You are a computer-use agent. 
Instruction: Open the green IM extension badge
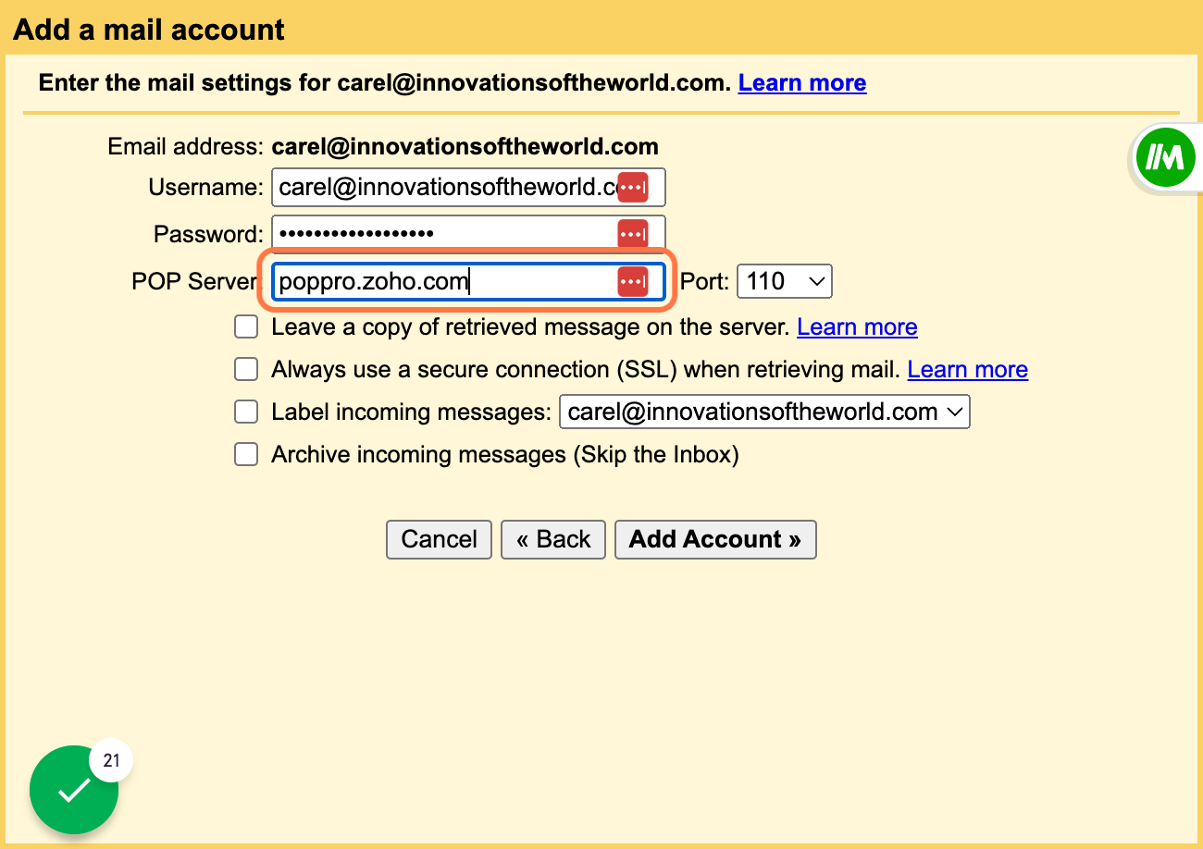click(1164, 159)
